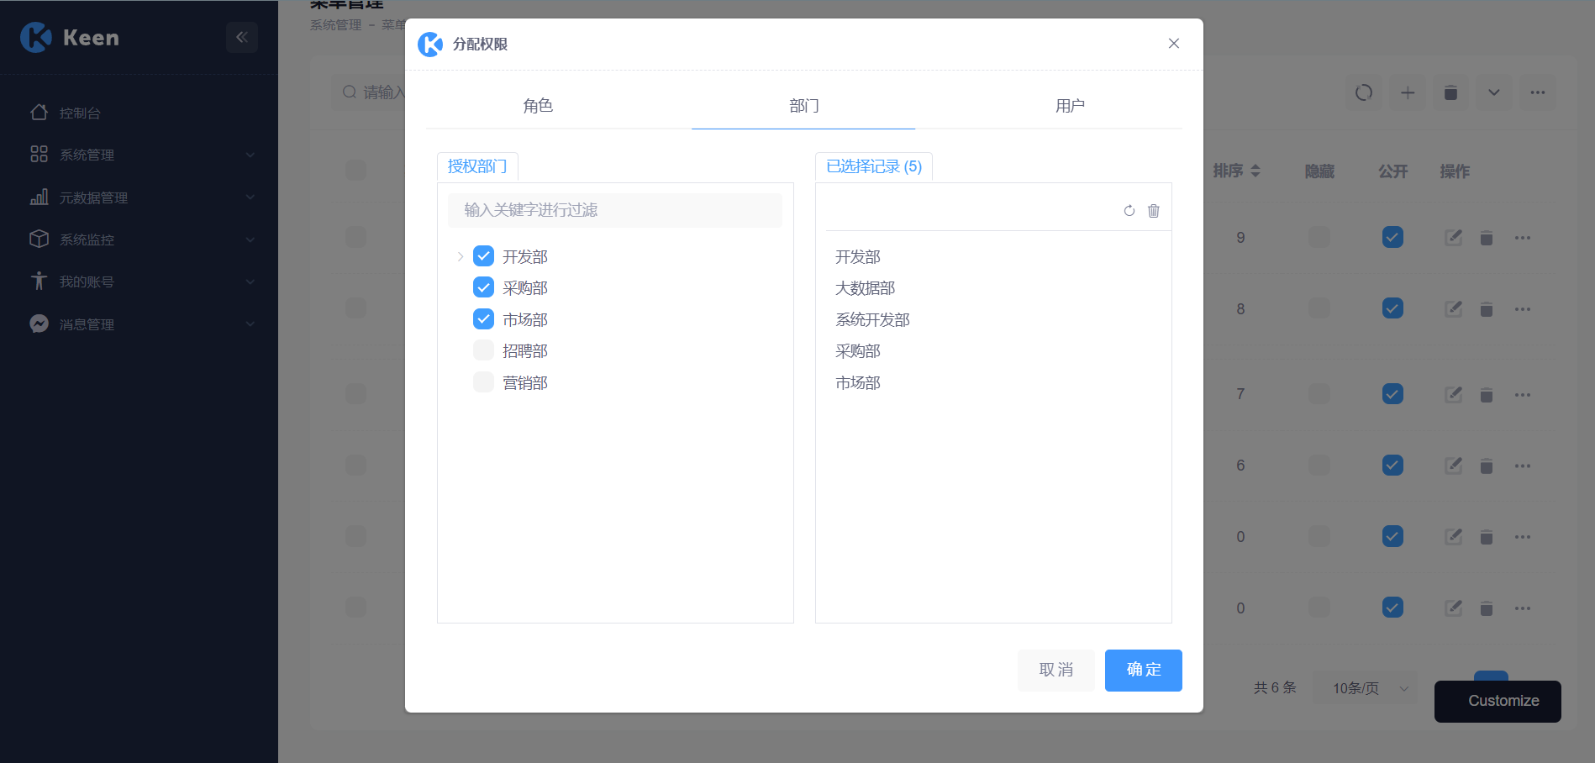Viewport: 1595px width, 763px height.
Task: Expand the 消息管理 sidebar submenu arrow
Action: click(x=250, y=324)
